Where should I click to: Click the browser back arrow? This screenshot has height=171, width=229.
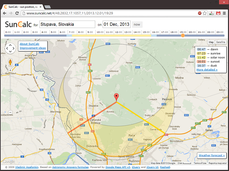tap(4, 13)
